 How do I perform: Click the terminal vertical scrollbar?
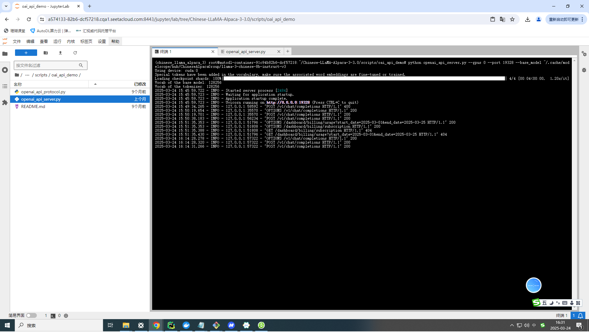[x=574, y=184]
